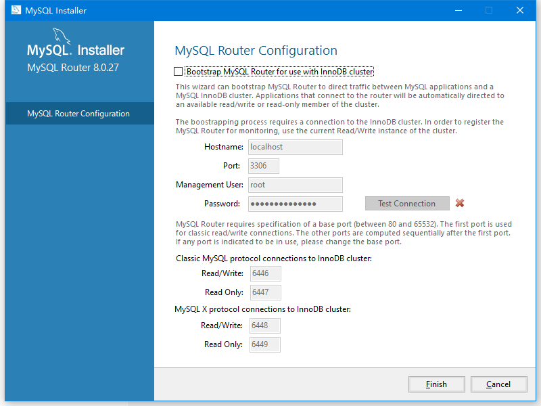This screenshot has height=406, width=541.
Task: Click the red X connection status icon
Action: point(460,203)
